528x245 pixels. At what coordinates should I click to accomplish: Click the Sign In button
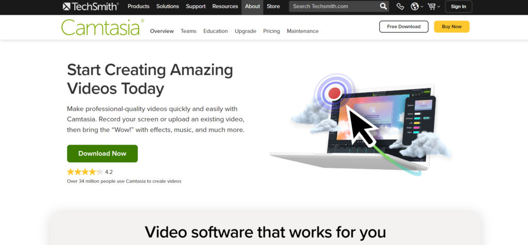(458, 6)
